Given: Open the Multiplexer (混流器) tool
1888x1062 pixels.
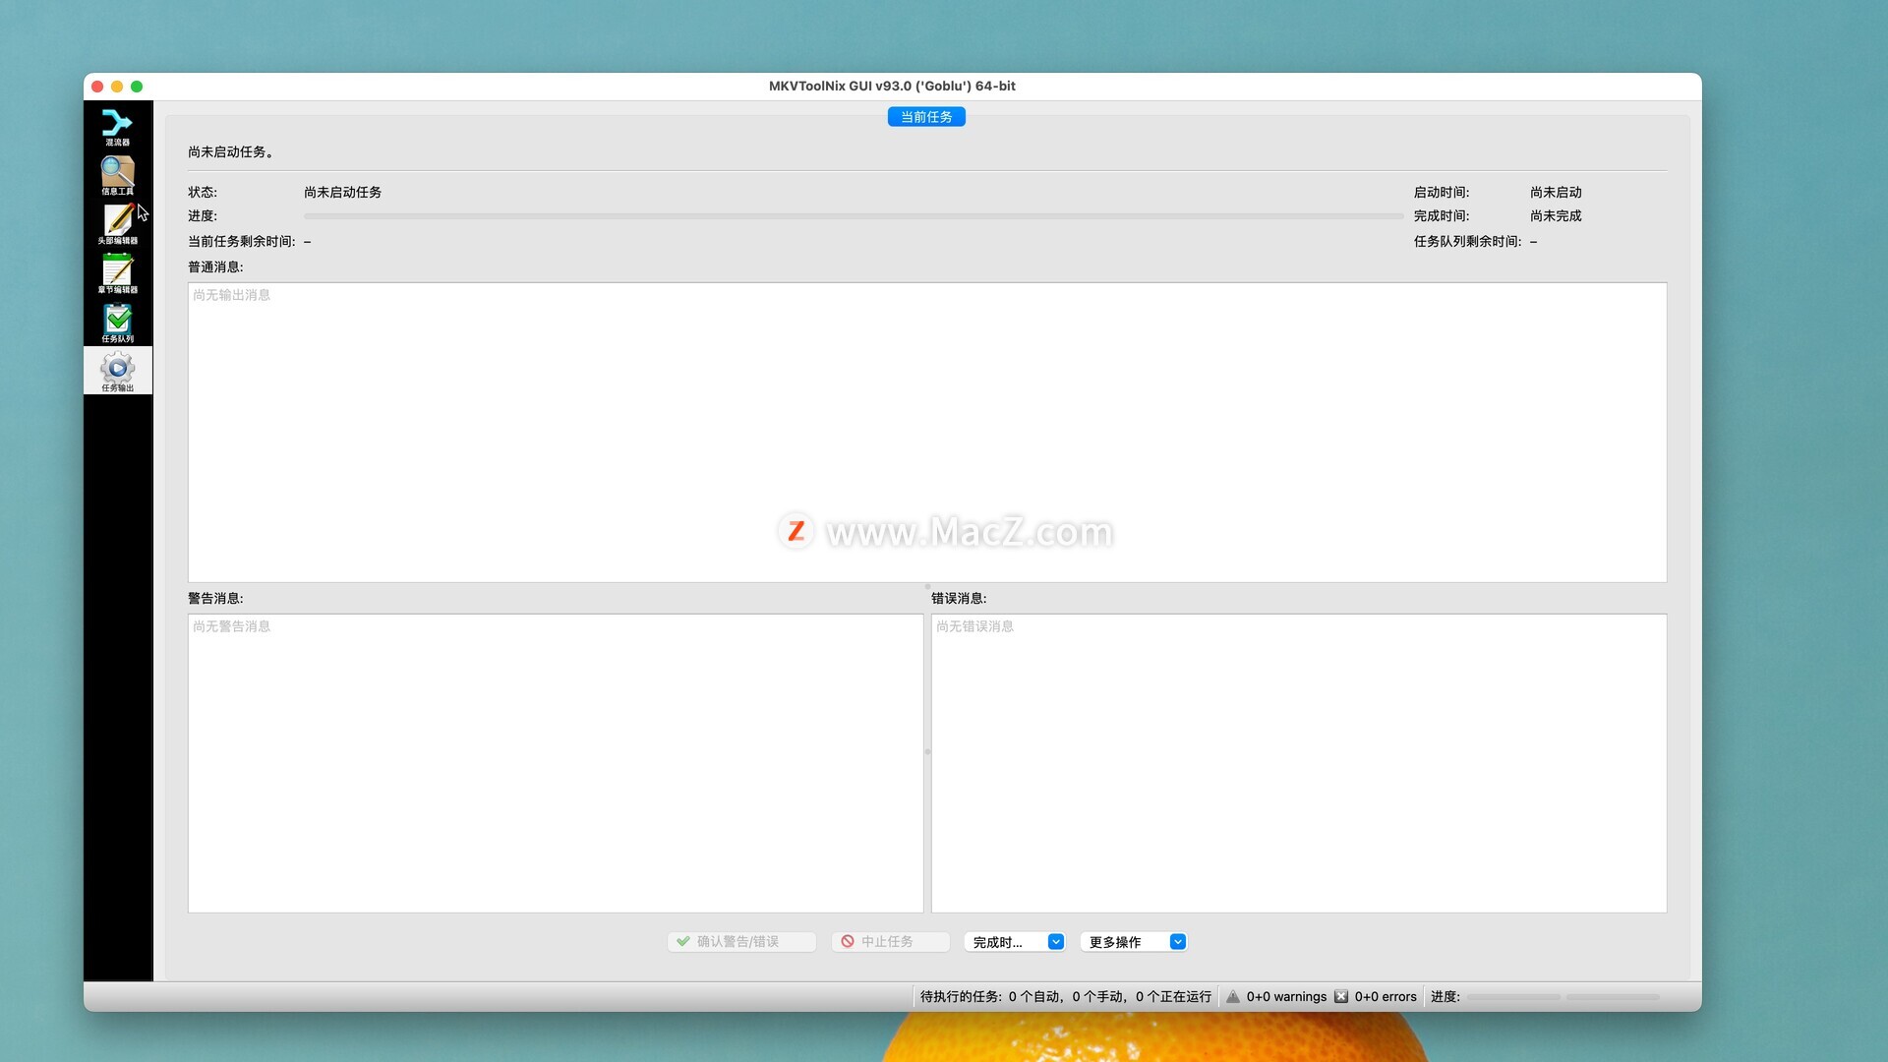Looking at the screenshot, I should point(117,126).
